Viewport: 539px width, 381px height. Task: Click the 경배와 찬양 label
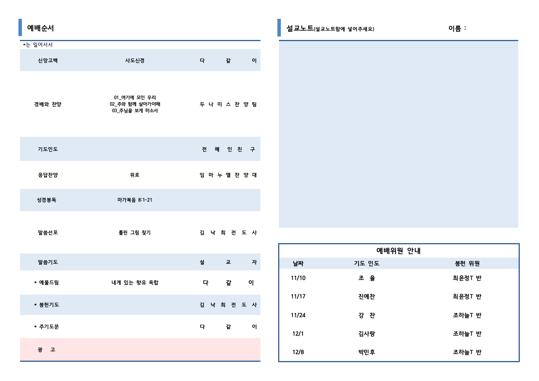click(x=48, y=104)
